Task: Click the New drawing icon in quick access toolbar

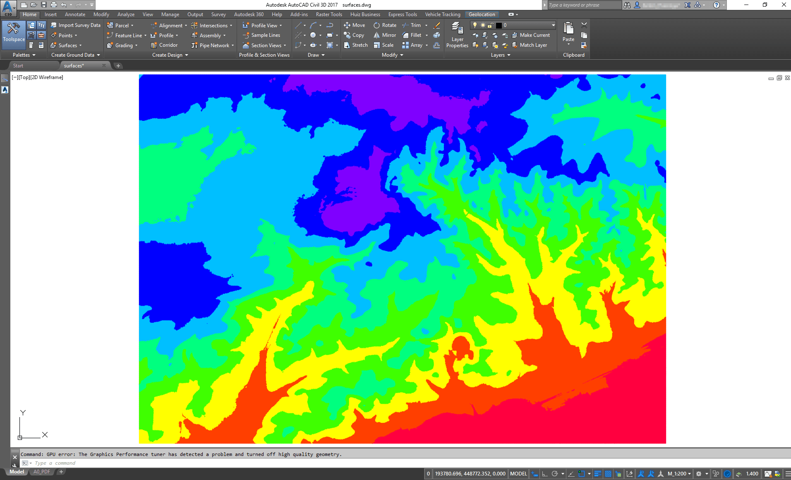Action: [24, 5]
